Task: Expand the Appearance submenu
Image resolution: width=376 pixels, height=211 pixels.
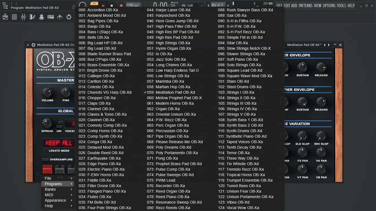Action: tap(58, 200)
